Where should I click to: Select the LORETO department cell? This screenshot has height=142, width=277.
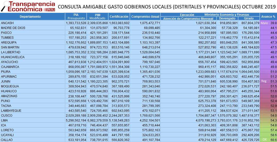tap(32, 130)
